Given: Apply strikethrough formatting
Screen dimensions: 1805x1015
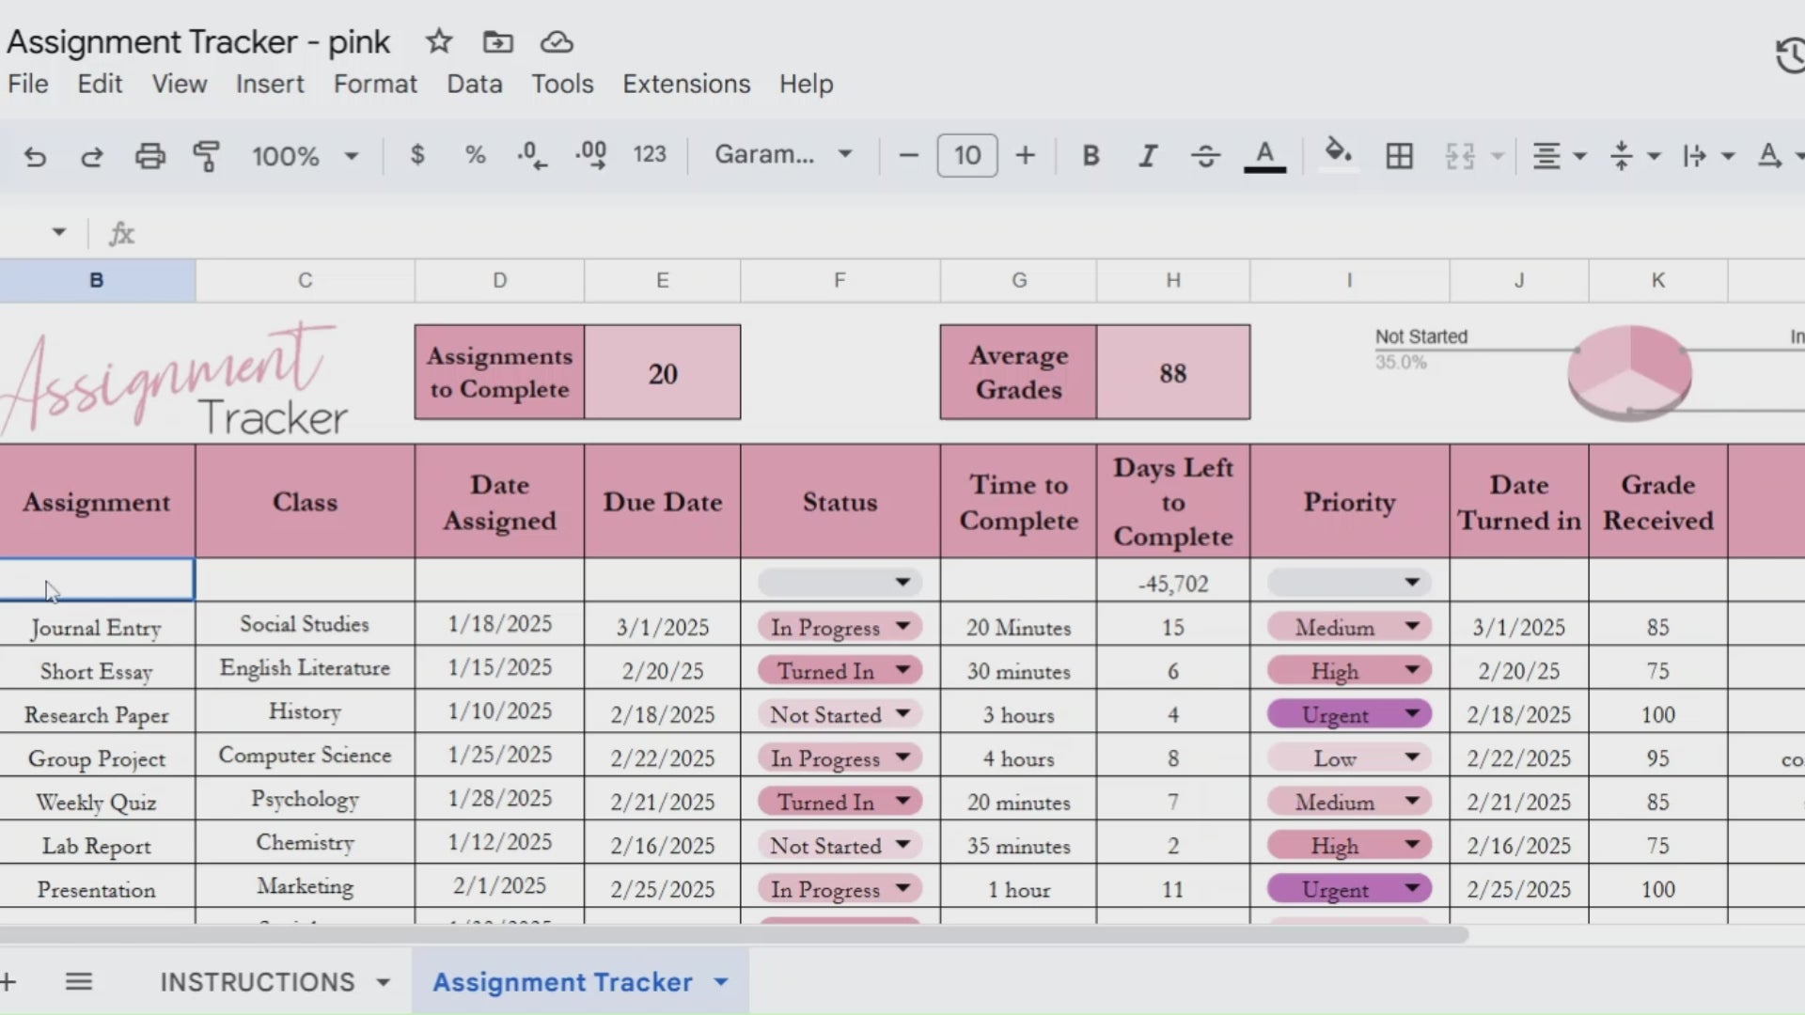Looking at the screenshot, I should click(1205, 155).
